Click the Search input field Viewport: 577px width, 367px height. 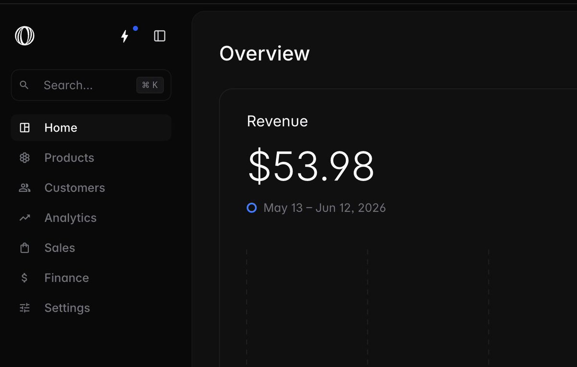tap(91, 85)
